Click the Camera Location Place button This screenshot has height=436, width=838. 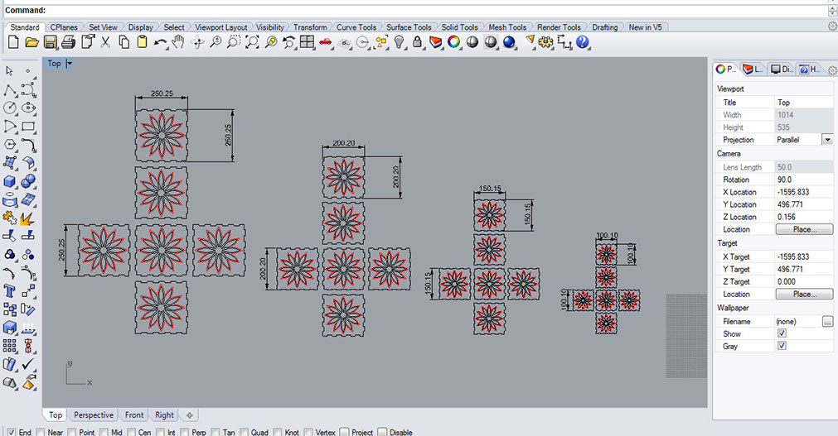point(804,229)
